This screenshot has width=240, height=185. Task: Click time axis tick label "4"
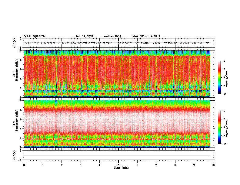tap(100, 165)
